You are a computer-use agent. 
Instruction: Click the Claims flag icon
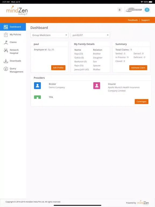pyautogui.click(x=6, y=42)
